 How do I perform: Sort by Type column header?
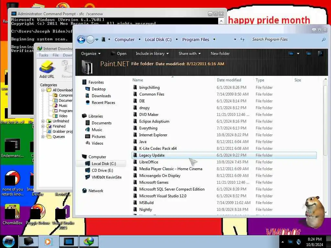click(260, 80)
